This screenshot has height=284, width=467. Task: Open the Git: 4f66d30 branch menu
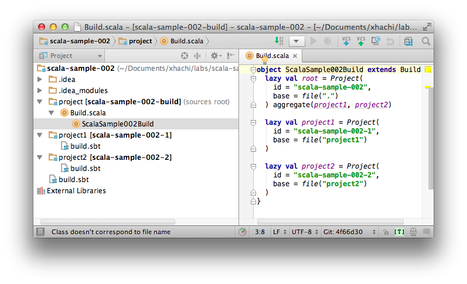[349, 232]
